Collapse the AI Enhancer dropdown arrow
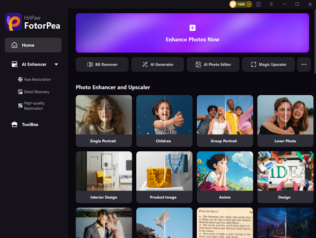Image resolution: width=316 pixels, height=238 pixels. [x=56, y=65]
